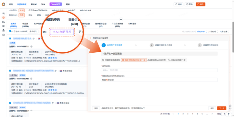Click step 3 设置邮件营销发送
This screenshot has height=117, width=234.
(208, 45)
